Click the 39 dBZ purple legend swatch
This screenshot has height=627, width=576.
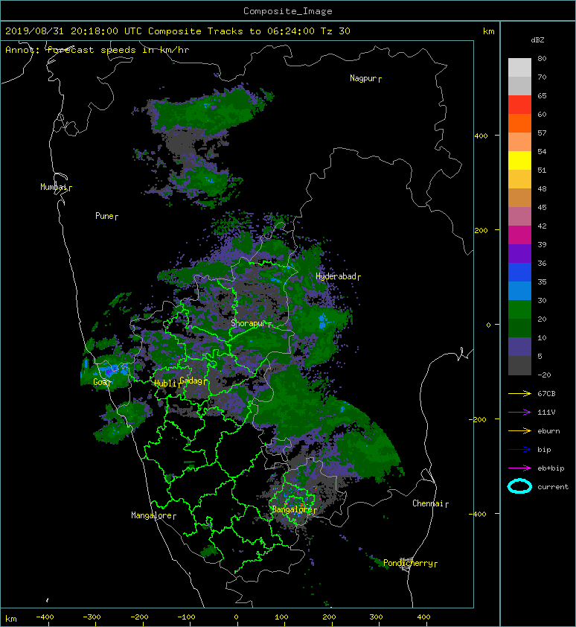point(519,253)
